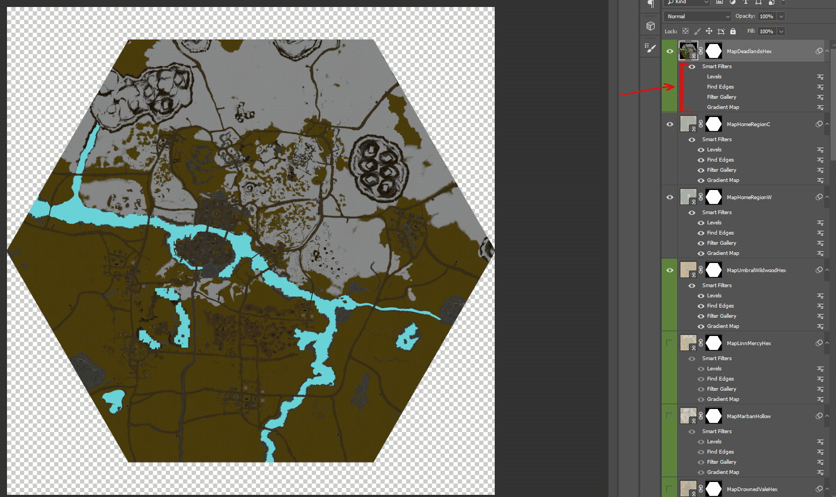This screenshot has width=836, height=497.
Task: Open blending options for MapLinnMercyHex Find Edges
Action: (820, 379)
